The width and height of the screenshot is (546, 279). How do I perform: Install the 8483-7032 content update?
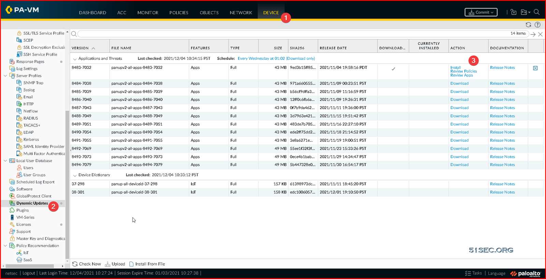(x=455, y=68)
